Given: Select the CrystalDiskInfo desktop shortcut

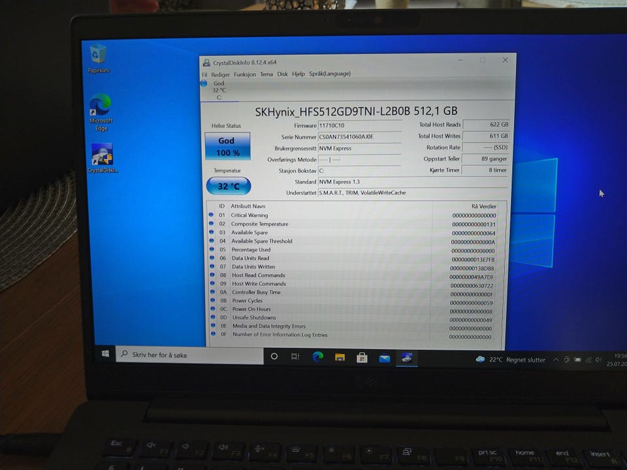Looking at the screenshot, I should [103, 158].
